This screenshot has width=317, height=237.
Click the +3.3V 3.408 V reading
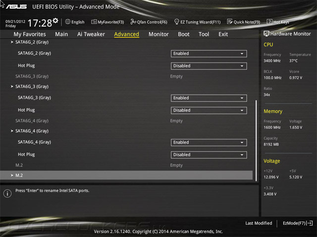click(x=270, y=194)
